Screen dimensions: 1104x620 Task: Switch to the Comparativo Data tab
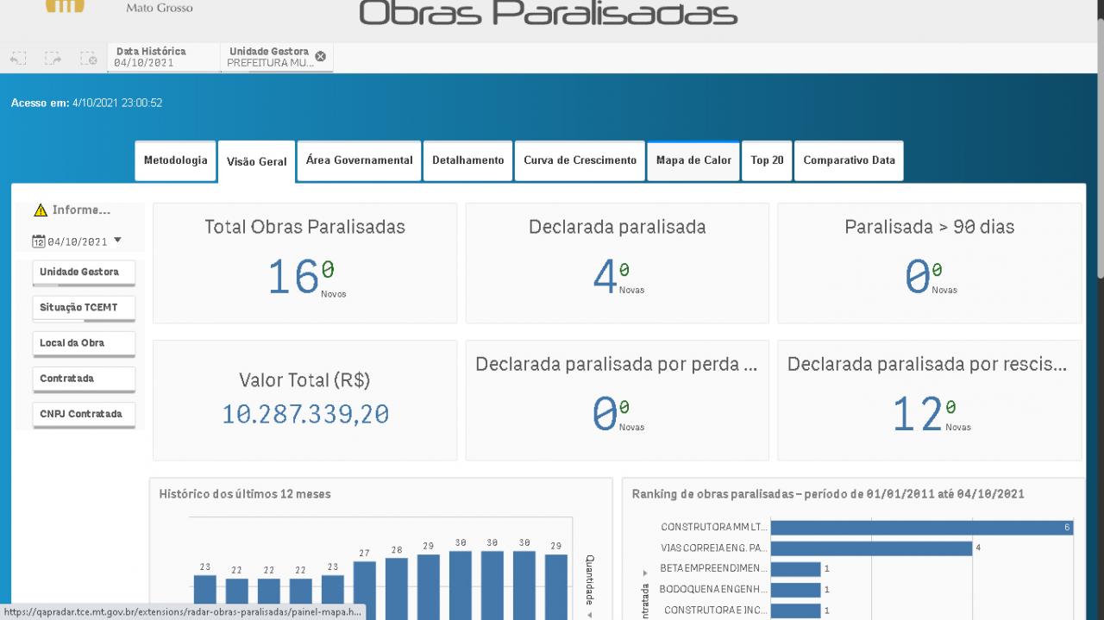[x=849, y=160]
